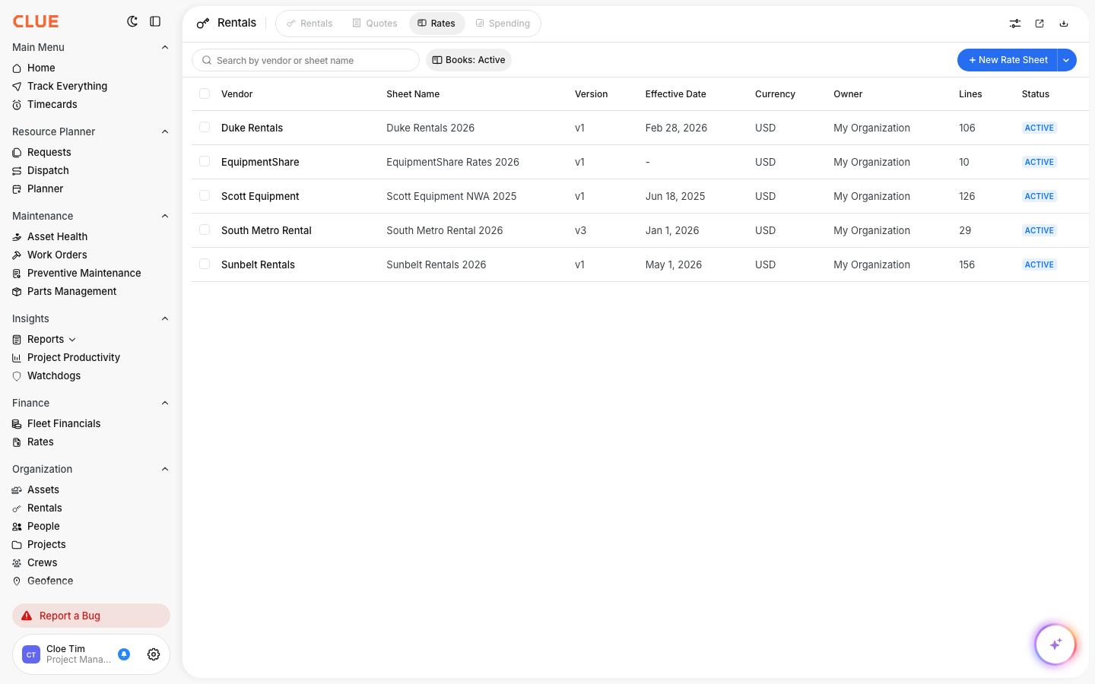Click Report a Bug button
The width and height of the screenshot is (1095, 684).
tap(91, 616)
